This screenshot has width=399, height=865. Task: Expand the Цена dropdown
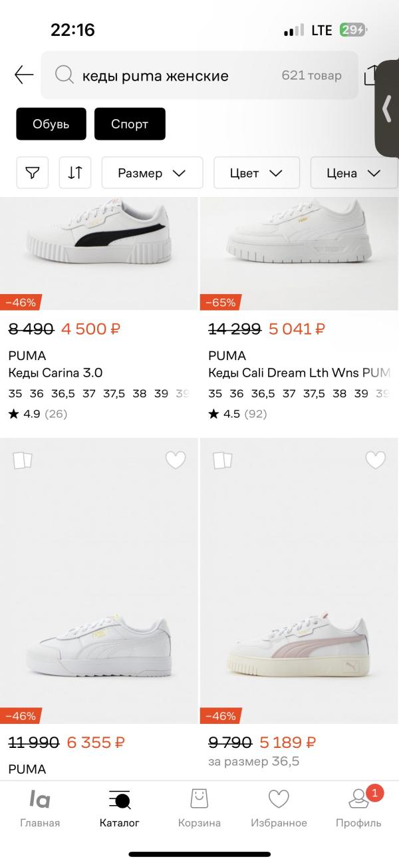click(x=353, y=173)
